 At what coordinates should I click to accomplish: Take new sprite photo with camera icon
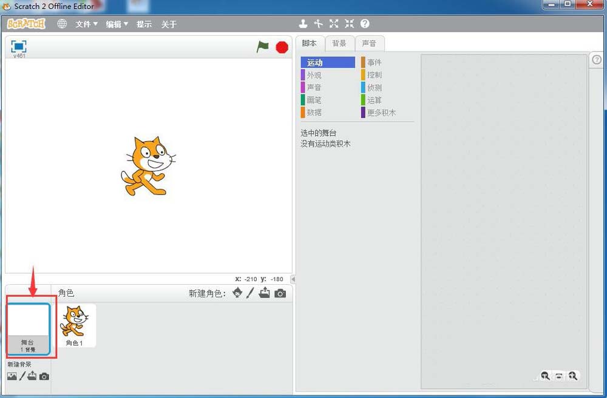click(x=280, y=293)
